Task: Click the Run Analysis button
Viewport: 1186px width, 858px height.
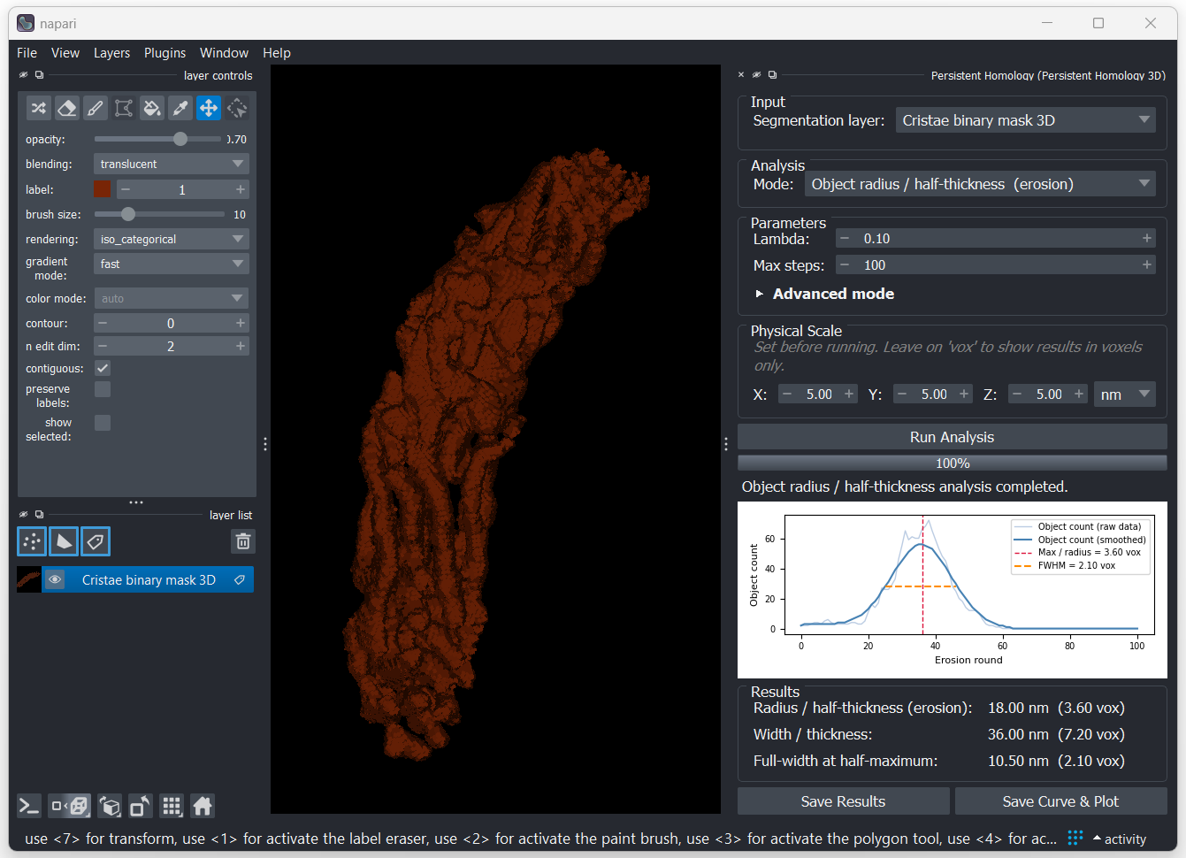Action: point(952,437)
